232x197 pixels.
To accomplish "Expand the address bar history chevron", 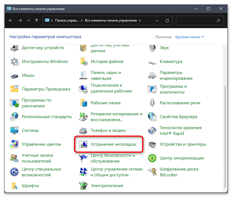I will 158,20.
